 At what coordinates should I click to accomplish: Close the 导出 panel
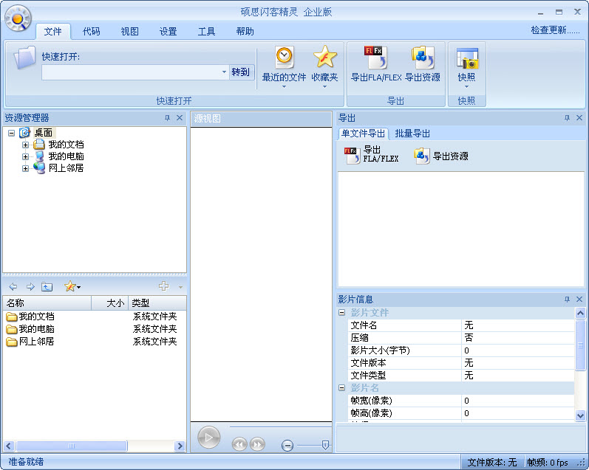pos(579,118)
